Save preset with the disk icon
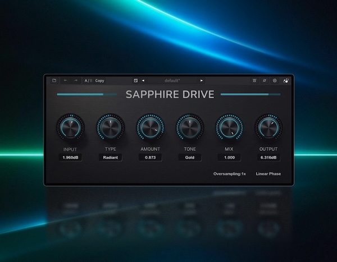 point(135,81)
